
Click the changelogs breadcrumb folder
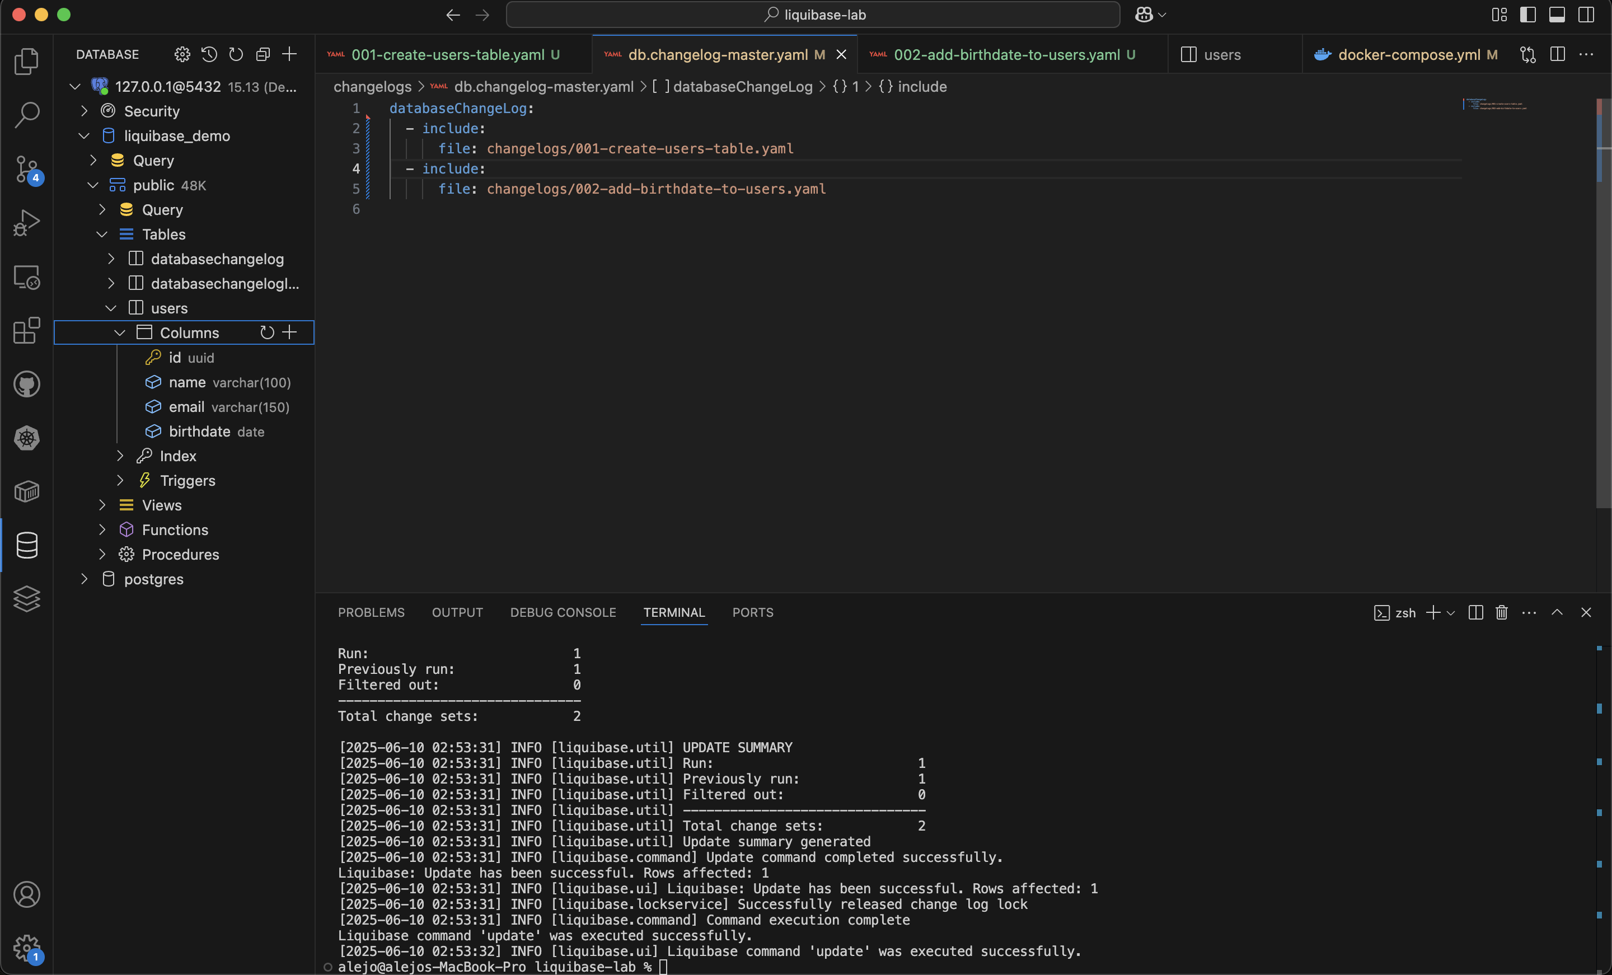point(372,86)
